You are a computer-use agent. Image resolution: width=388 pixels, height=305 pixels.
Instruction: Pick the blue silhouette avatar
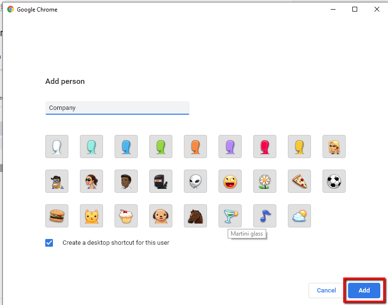[126, 146]
